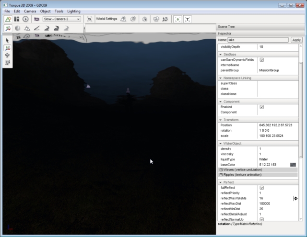Open the World Editor terrain icon
307x237 pixels.
(8, 19)
